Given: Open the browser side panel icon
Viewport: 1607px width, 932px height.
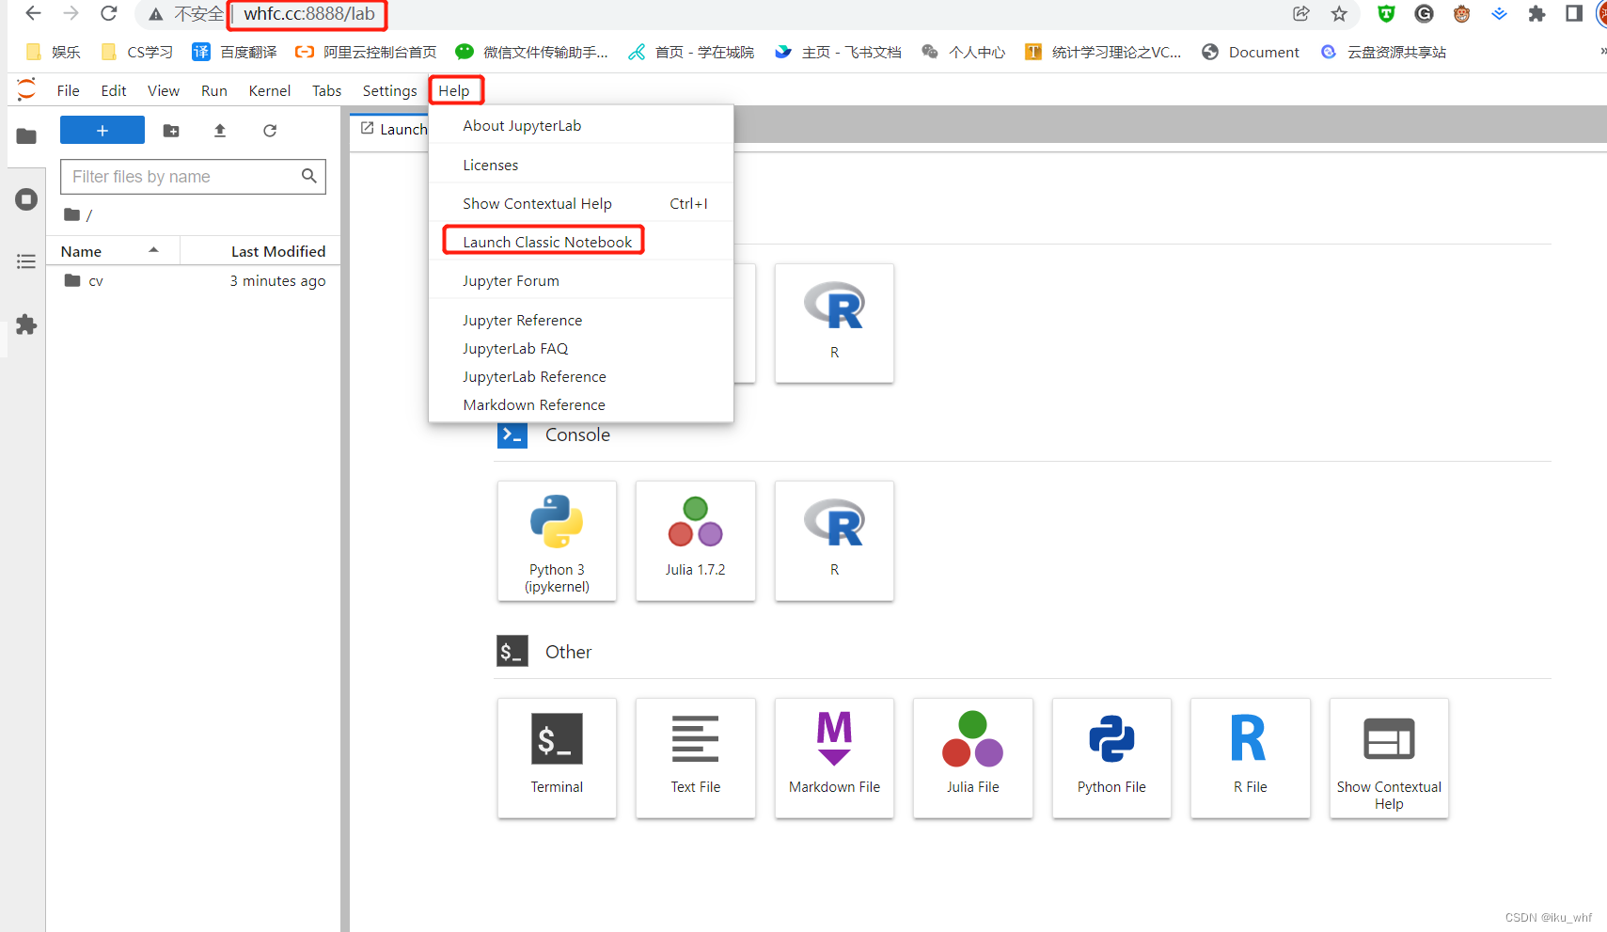Looking at the screenshot, I should click(1573, 13).
